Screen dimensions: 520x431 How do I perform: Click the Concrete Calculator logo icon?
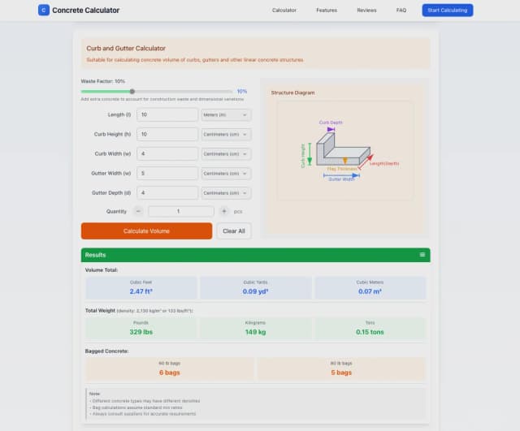click(44, 11)
